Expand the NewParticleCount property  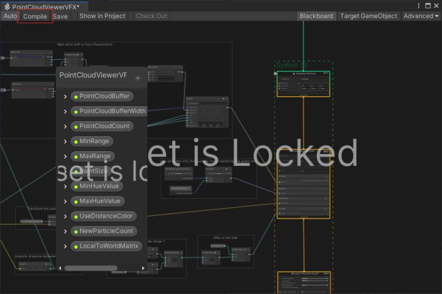coord(65,231)
